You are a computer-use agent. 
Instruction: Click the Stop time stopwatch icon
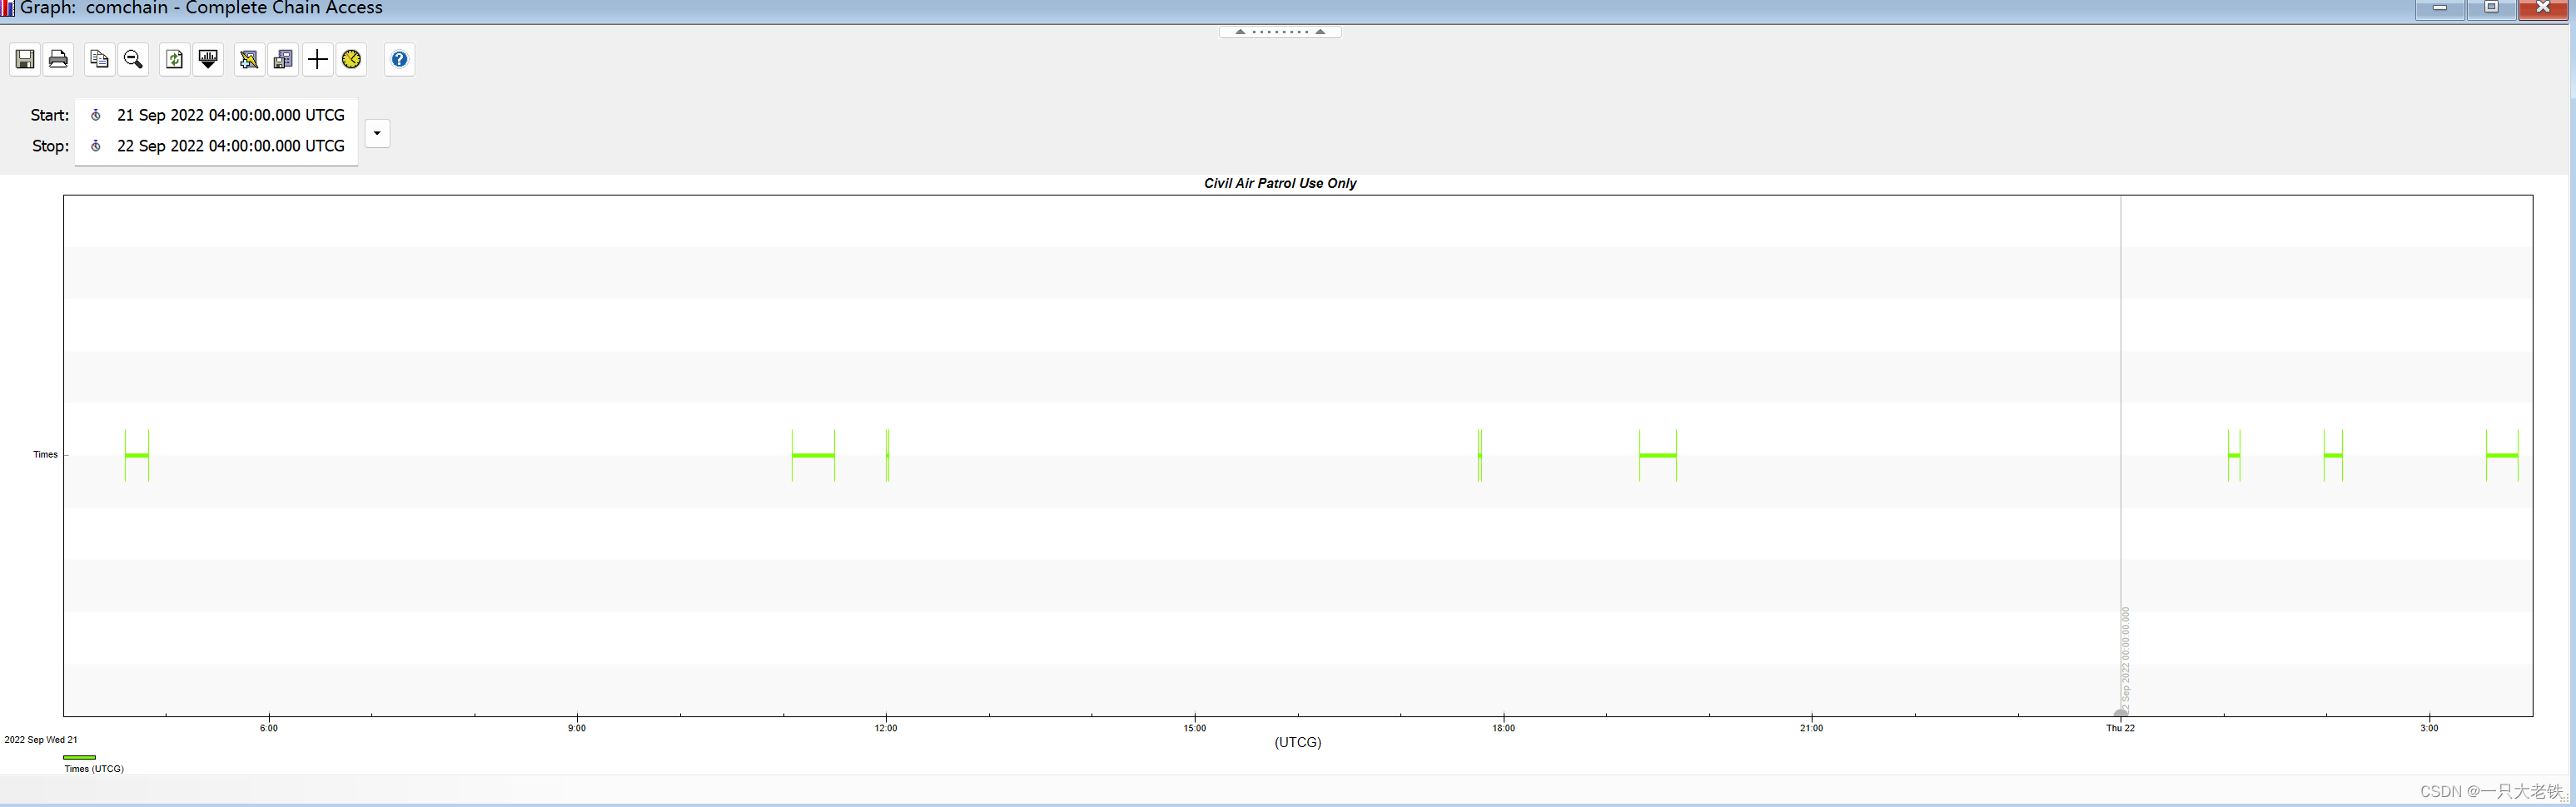pyautogui.click(x=96, y=146)
